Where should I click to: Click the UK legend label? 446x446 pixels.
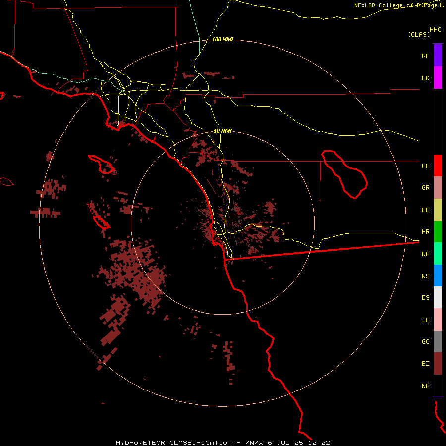click(x=425, y=78)
